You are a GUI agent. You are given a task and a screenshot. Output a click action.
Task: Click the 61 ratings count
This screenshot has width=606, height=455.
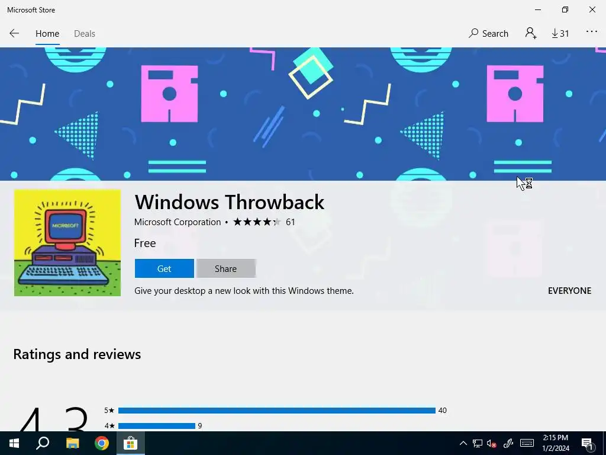(x=290, y=222)
